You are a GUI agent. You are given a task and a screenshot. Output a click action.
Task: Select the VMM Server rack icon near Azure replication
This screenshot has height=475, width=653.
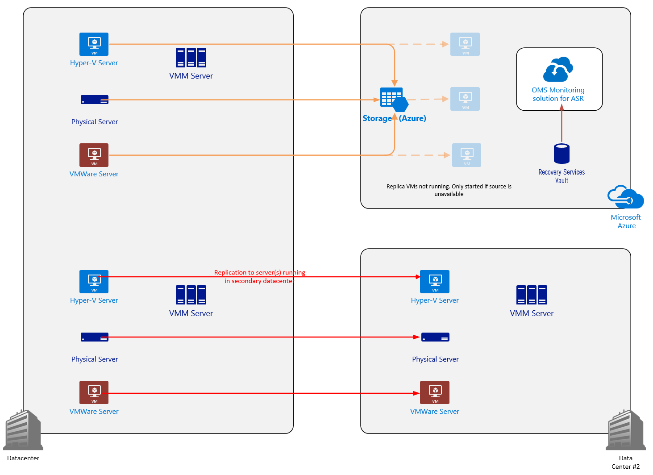click(191, 58)
